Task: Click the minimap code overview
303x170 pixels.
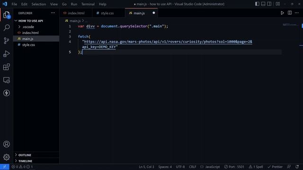Action: coord(289,25)
